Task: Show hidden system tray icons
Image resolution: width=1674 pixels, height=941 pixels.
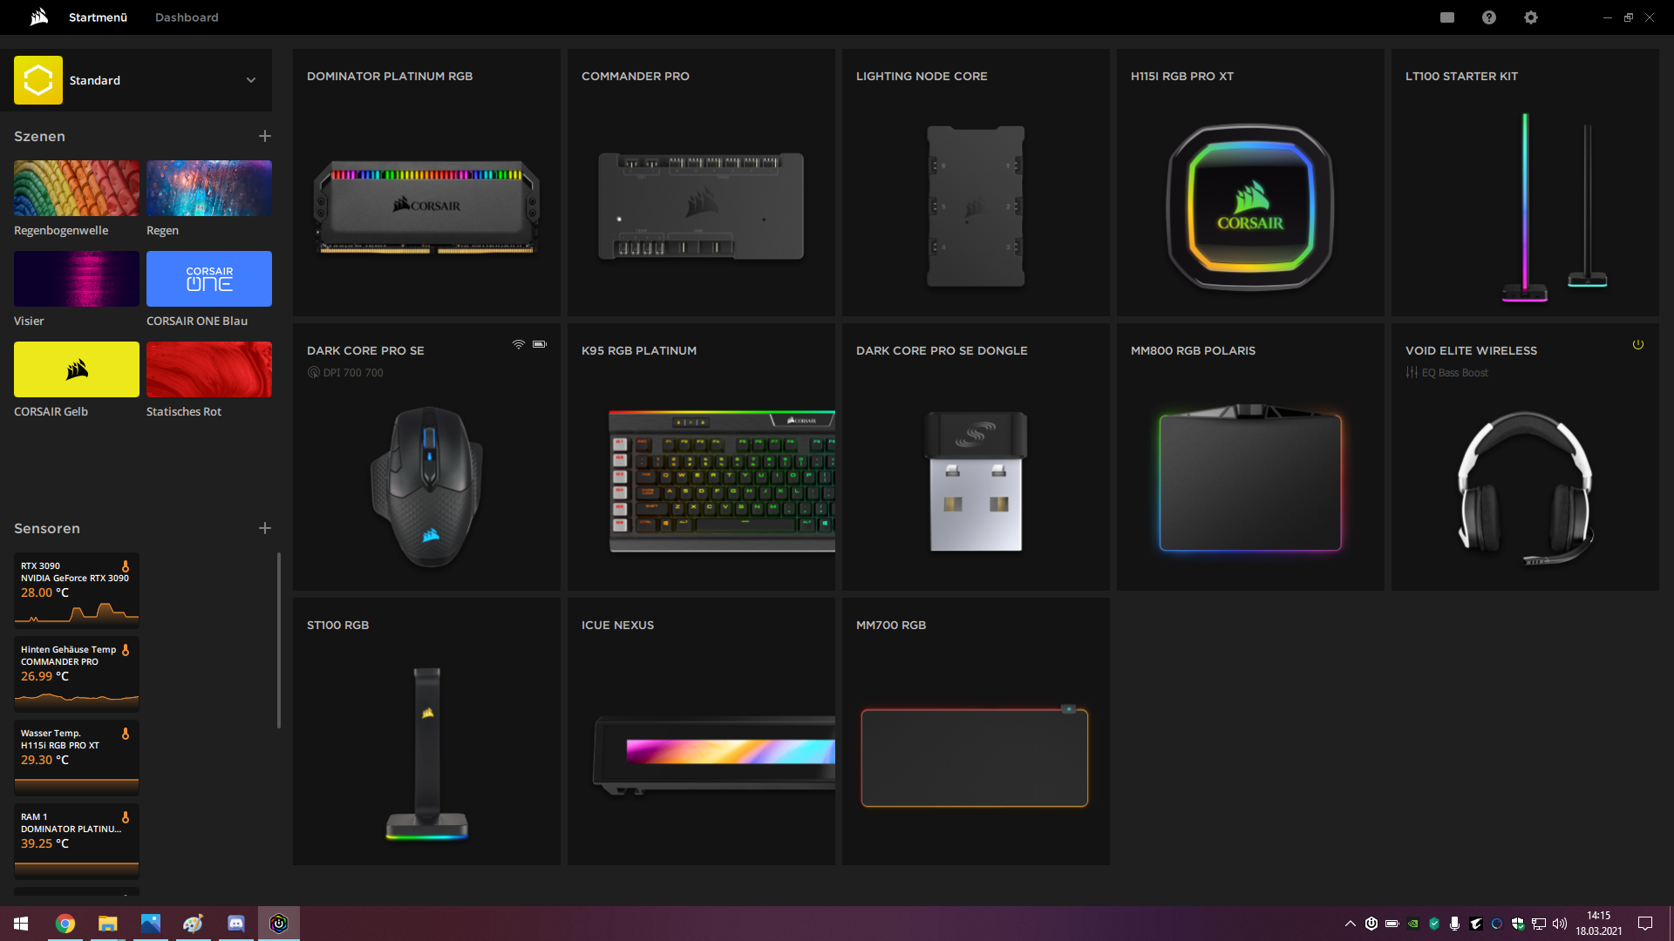Action: click(x=1350, y=924)
